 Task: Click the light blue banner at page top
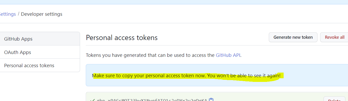click(x=174, y=2)
